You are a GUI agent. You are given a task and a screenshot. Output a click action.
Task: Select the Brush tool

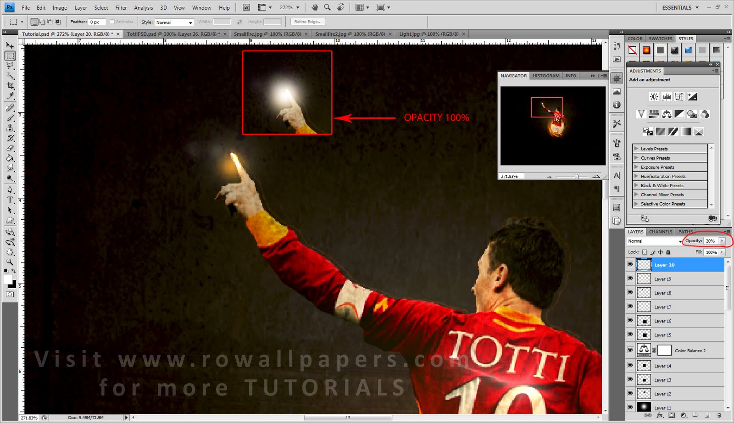coord(10,118)
